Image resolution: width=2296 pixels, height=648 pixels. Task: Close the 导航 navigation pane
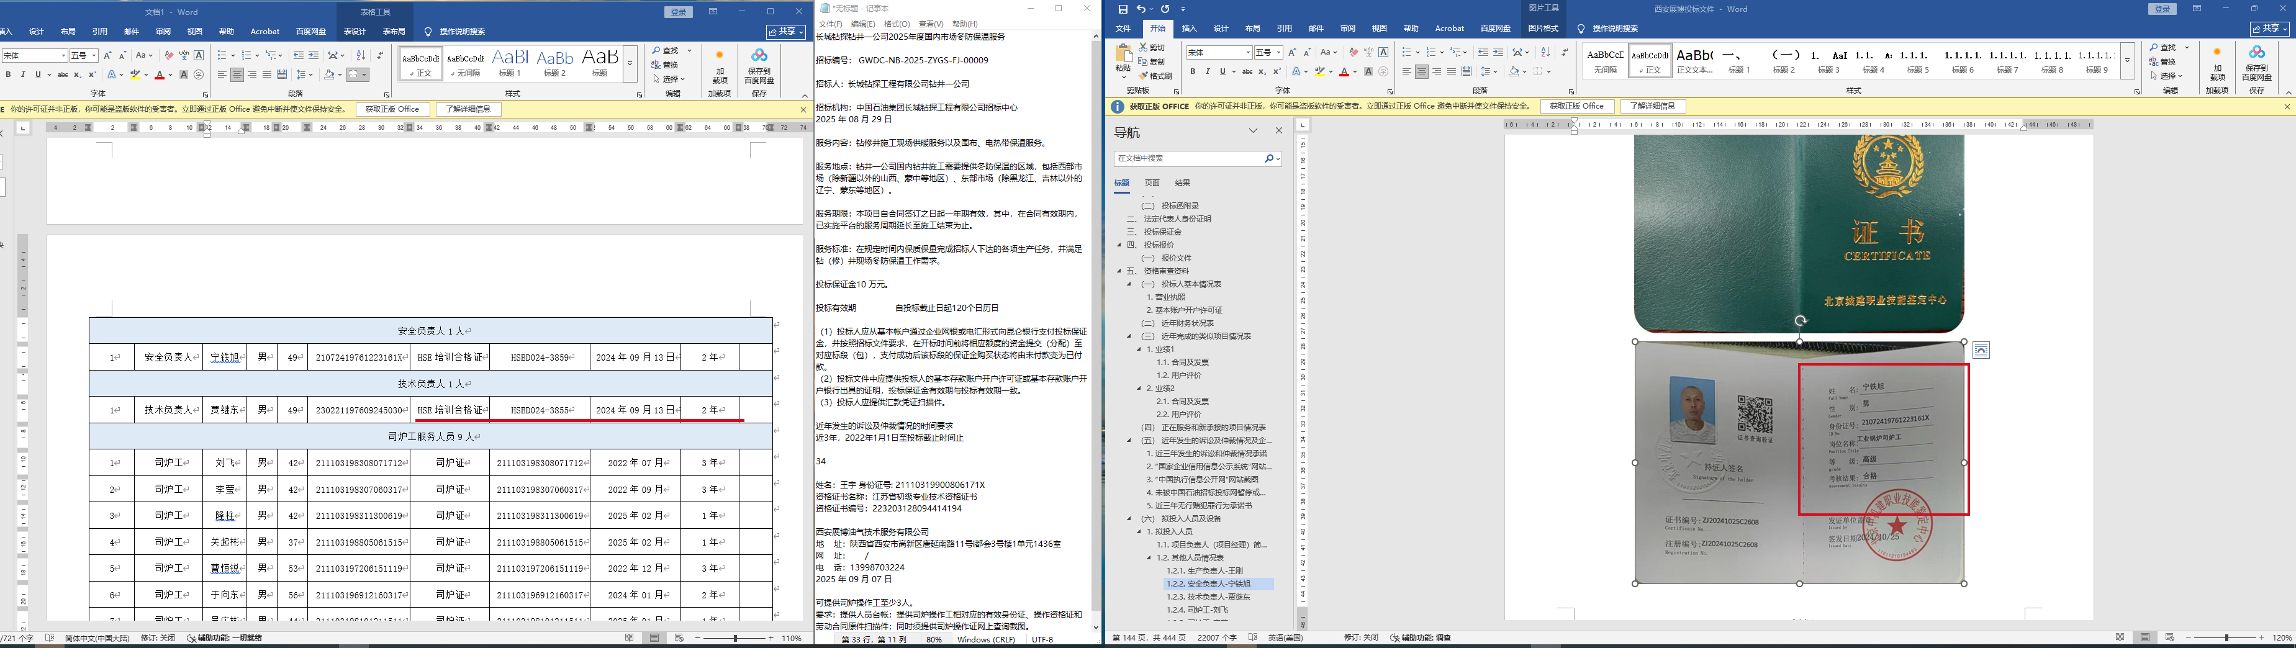pos(1279,131)
